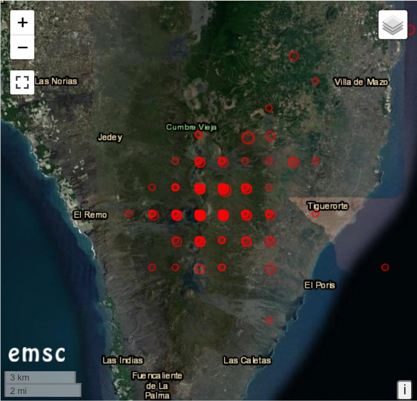Click the Villa de Mazo place label
This screenshot has width=417, height=401.
[x=361, y=82]
